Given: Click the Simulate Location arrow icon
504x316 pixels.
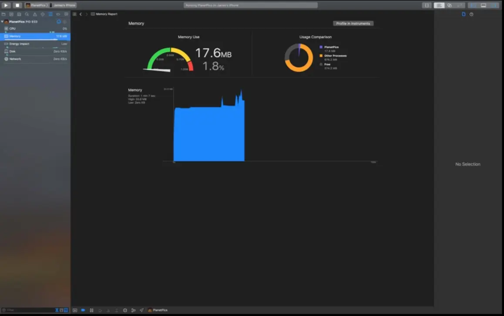Looking at the screenshot, I should pos(142,310).
